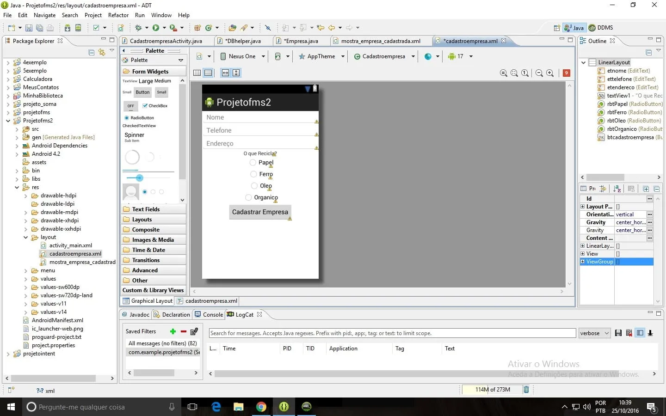Screen dimensions: 666x416
Task: Select the Organico radio button in layout
Action: click(x=248, y=197)
